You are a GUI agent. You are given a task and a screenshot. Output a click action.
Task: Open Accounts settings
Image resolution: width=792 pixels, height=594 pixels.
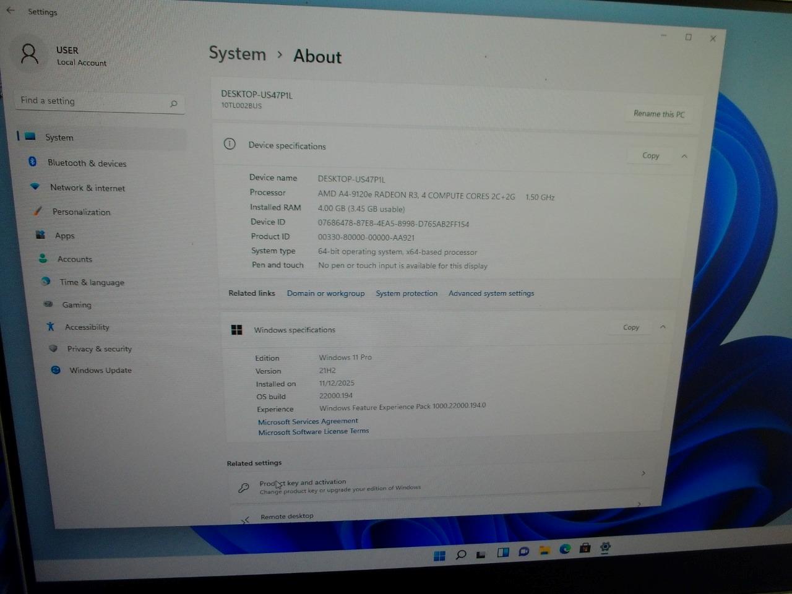click(74, 259)
